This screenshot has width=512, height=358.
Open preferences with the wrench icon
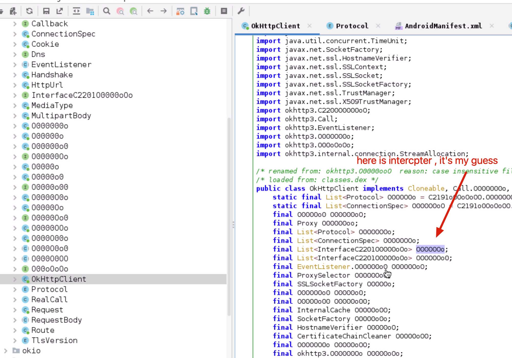[241, 11]
